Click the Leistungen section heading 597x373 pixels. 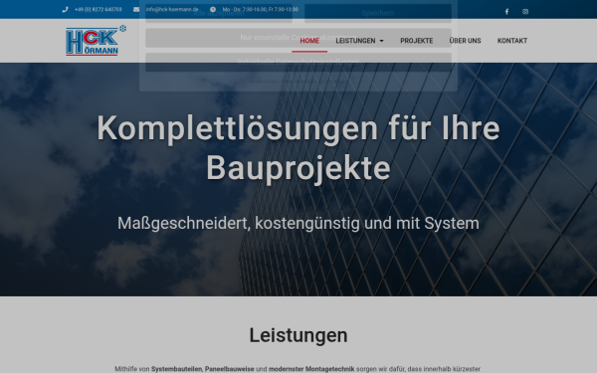pos(298,335)
